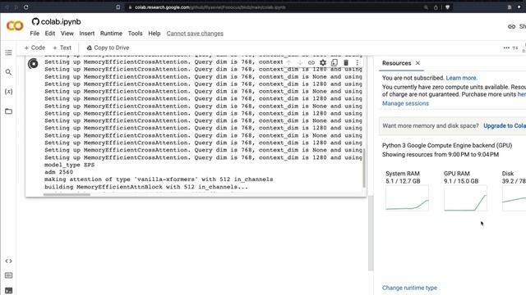This screenshot has width=526, height=295.
Task: Delete the cell with trash icon
Action: coord(346,62)
